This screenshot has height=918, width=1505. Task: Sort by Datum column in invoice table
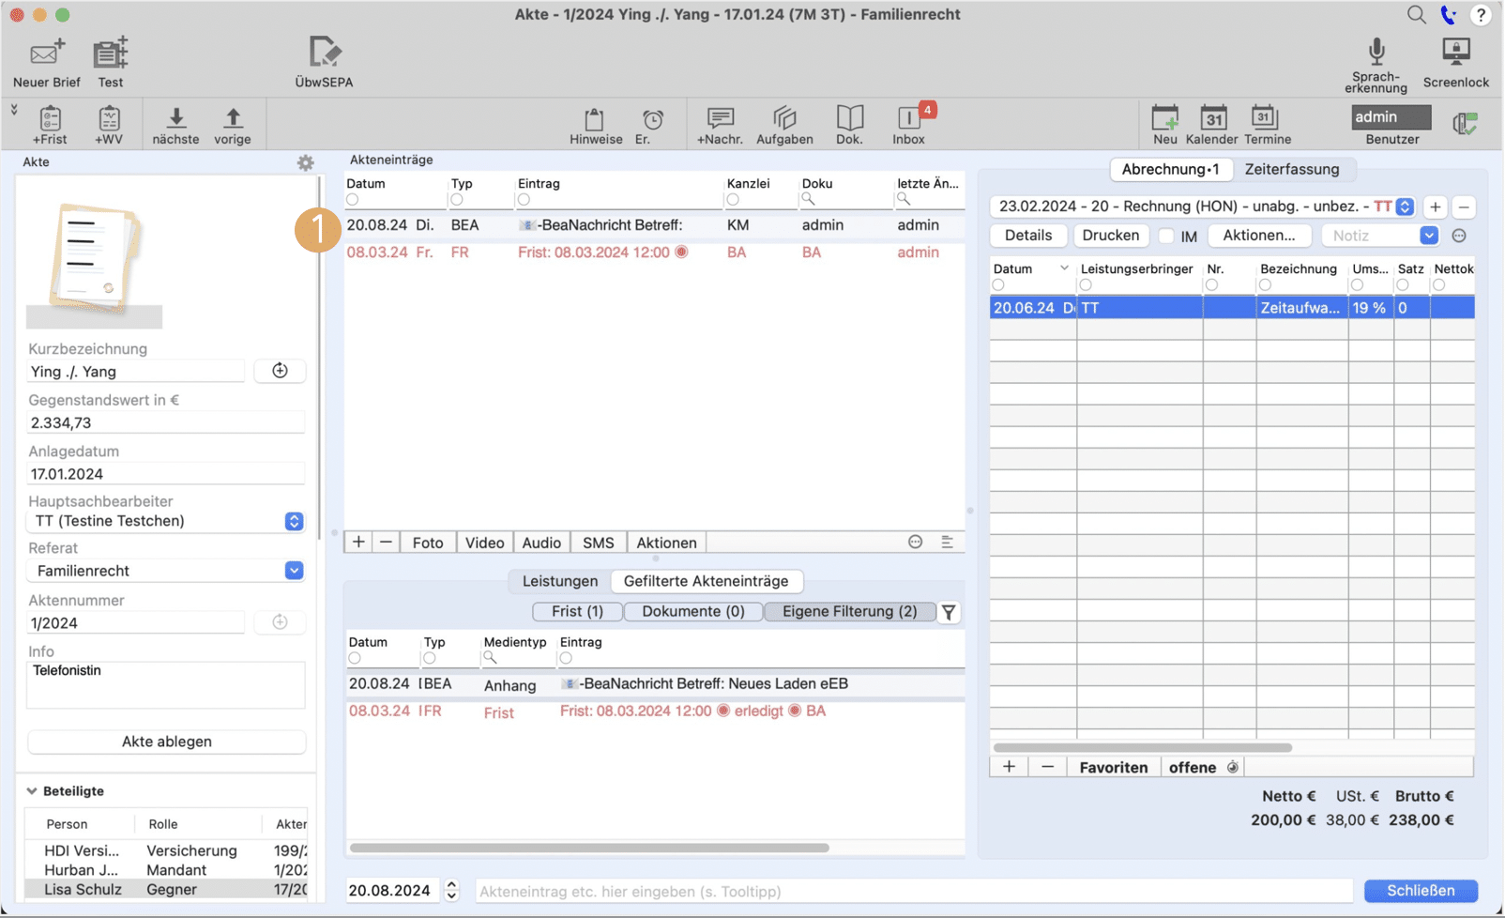tap(1032, 268)
